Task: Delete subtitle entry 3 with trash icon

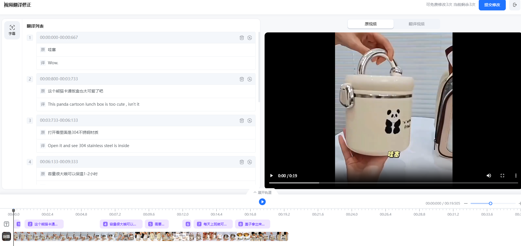Action: point(241,121)
